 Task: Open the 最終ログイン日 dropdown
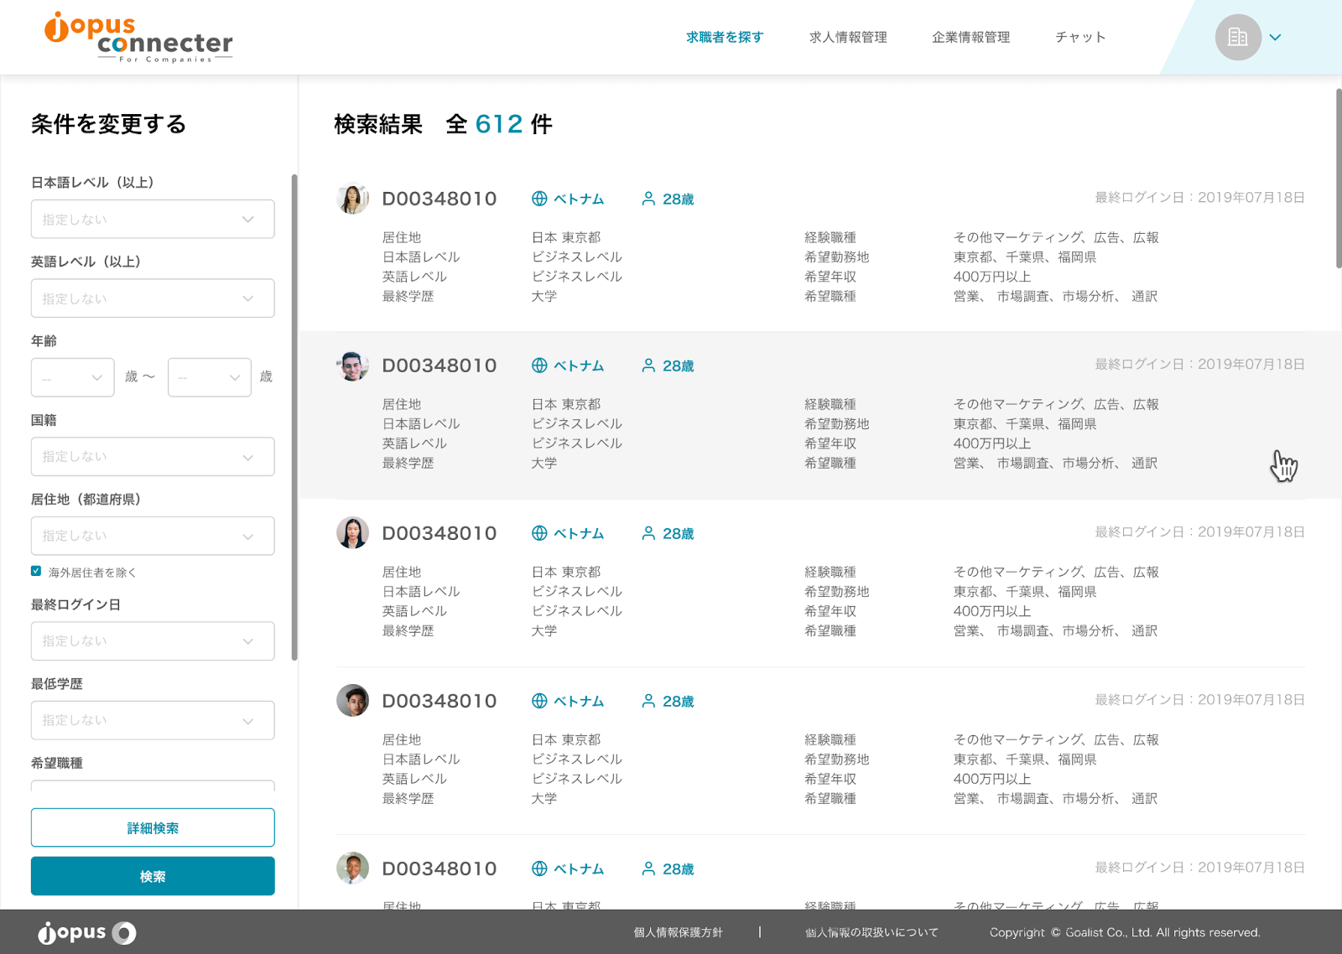coord(153,641)
